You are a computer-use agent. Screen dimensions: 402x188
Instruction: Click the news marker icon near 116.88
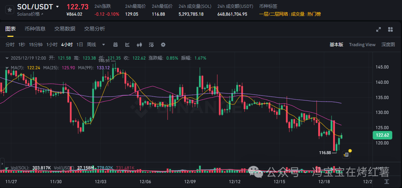tap(346, 154)
